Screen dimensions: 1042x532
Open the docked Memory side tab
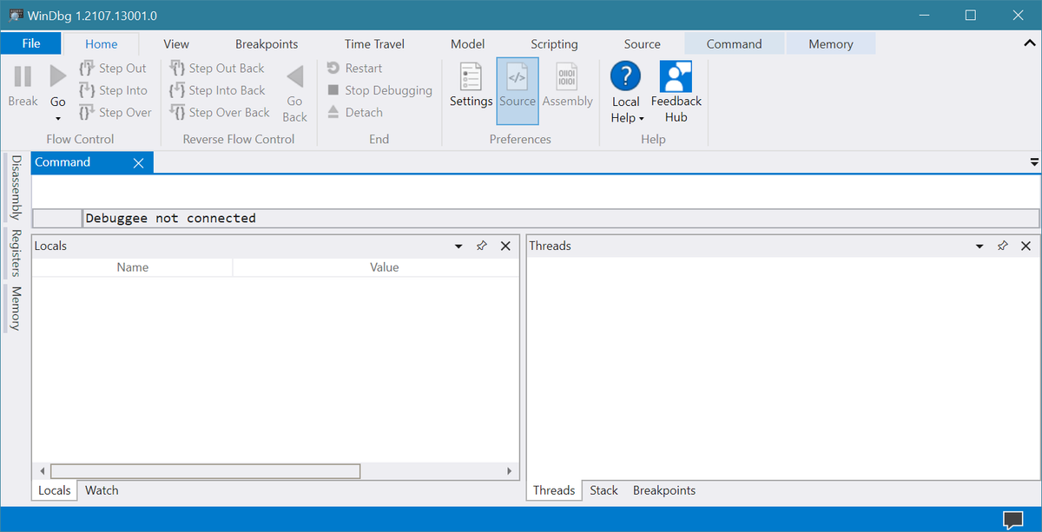[x=16, y=309]
